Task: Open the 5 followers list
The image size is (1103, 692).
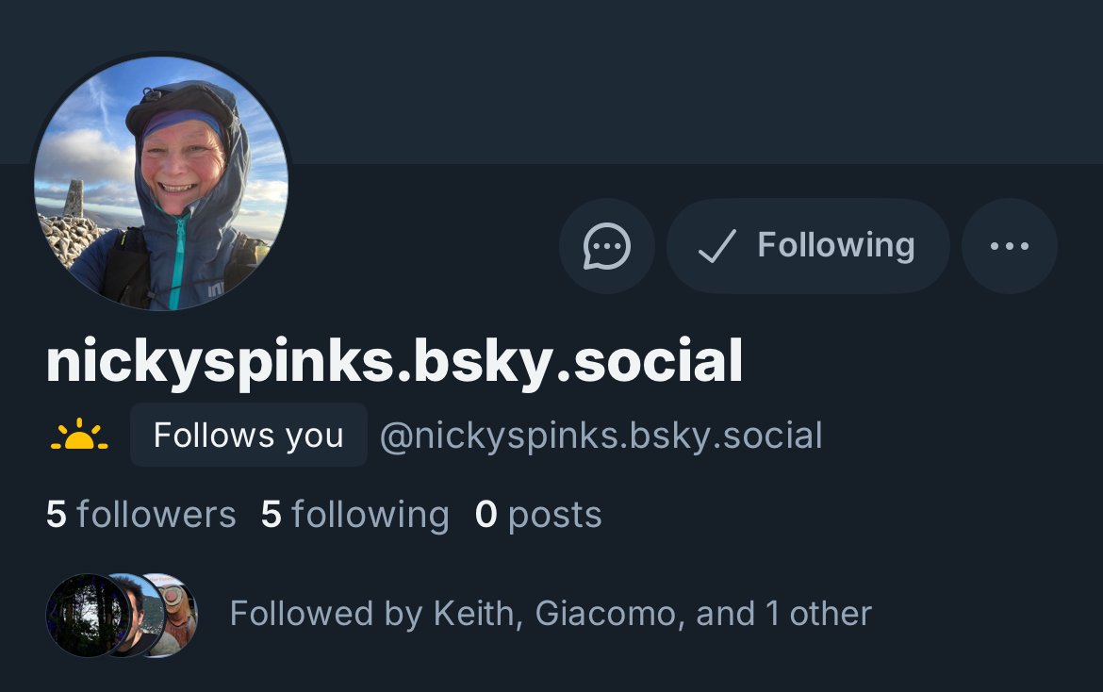Action: pos(141,515)
